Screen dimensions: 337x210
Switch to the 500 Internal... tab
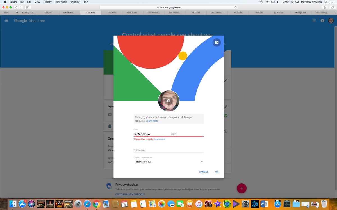coord(175,13)
